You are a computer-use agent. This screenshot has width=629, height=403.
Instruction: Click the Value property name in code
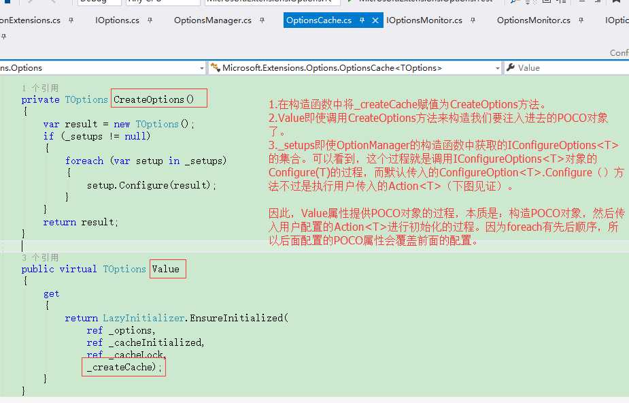(166, 269)
